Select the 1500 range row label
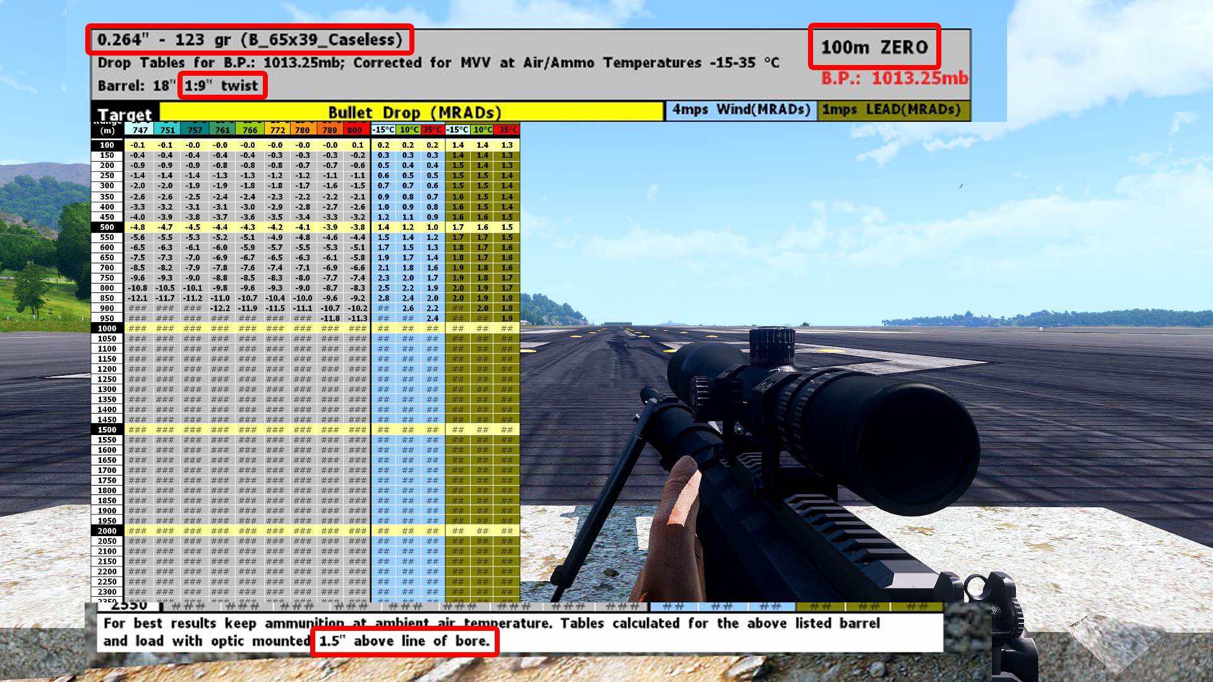This screenshot has height=682, width=1213. point(107,429)
